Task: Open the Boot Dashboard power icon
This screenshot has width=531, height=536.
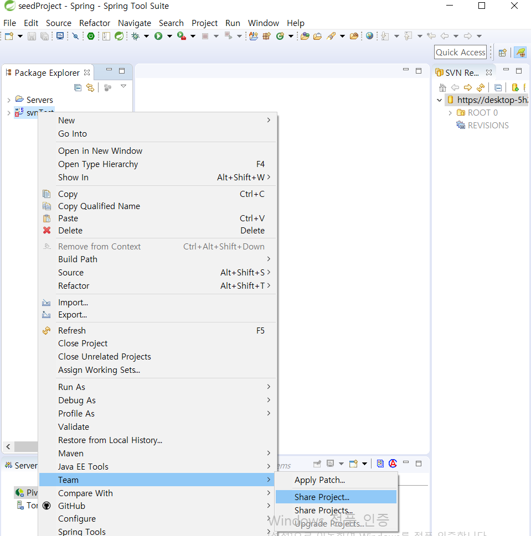Action: pyautogui.click(x=91, y=36)
